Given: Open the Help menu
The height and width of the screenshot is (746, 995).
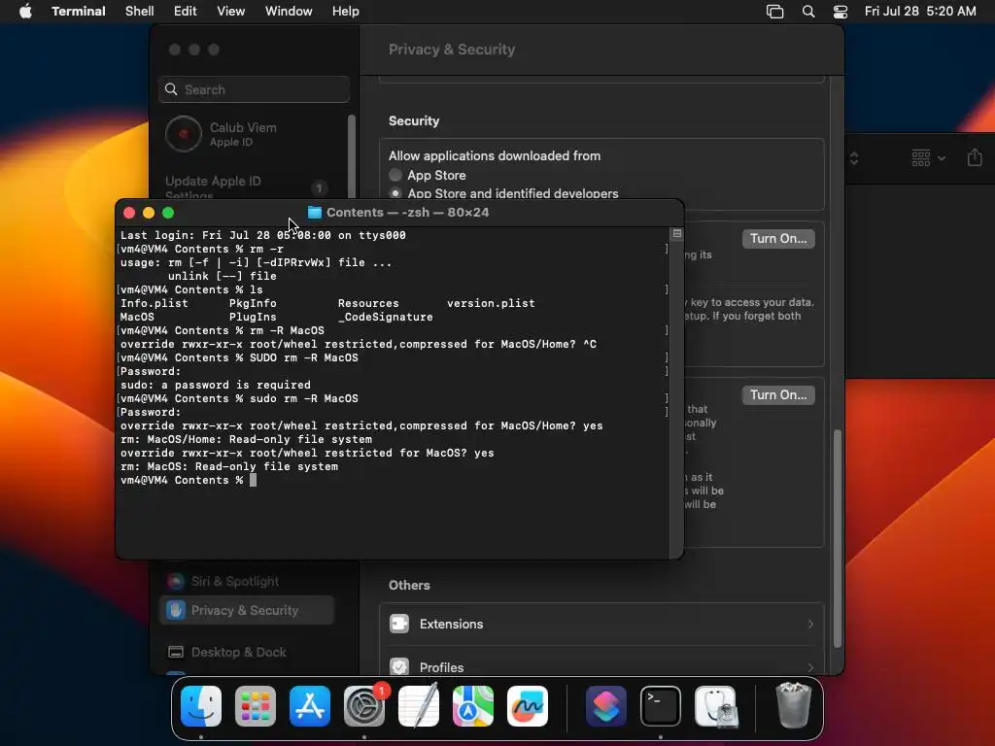Looking at the screenshot, I should 346,12.
